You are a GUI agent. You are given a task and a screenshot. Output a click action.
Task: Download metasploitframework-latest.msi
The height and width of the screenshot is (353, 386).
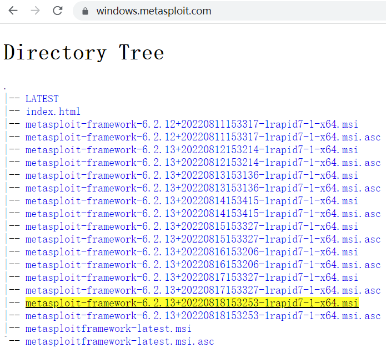coord(108,329)
